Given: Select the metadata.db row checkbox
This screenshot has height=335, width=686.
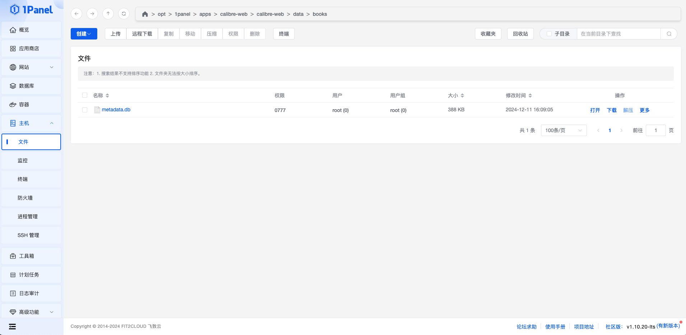Looking at the screenshot, I should [85, 110].
